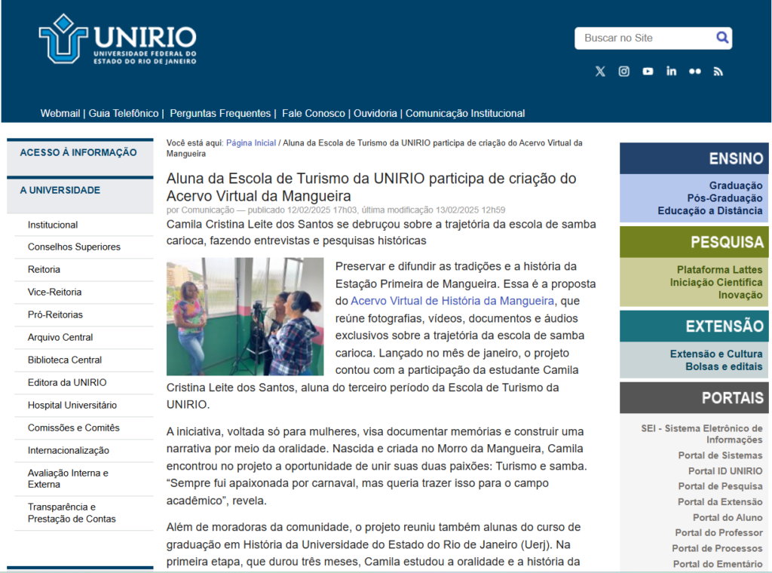Open UNIRIO's X (Twitter) profile icon
Screen dimensions: 772x573
point(600,72)
